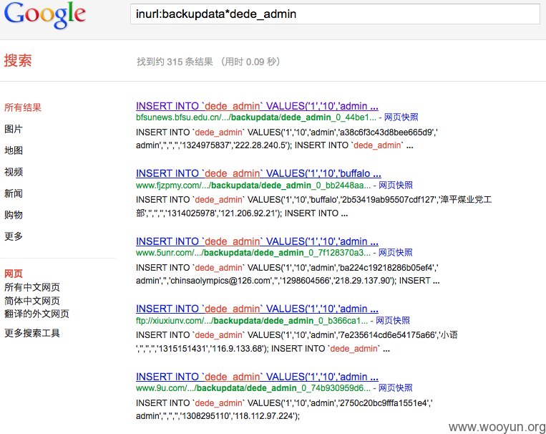Filter by 翻译的外文网页
The height and width of the screenshot is (434, 546).
point(36,314)
